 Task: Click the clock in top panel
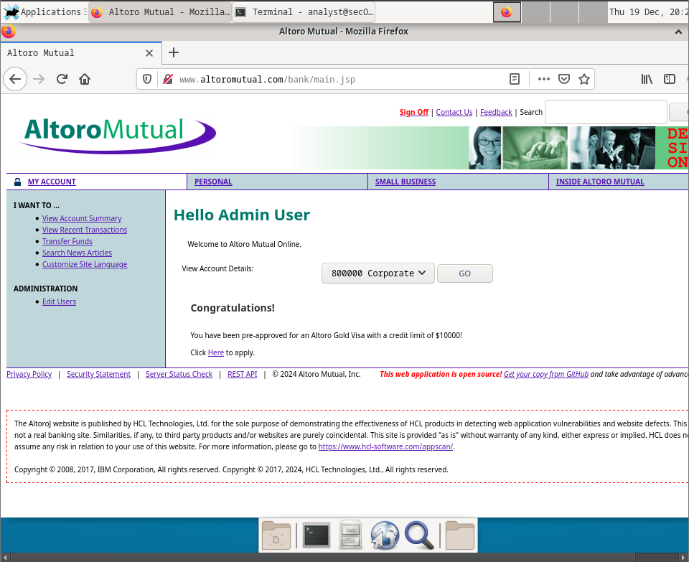click(x=647, y=12)
